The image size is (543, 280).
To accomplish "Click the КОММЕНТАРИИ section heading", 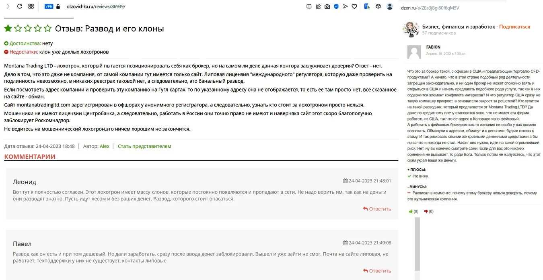I will pyautogui.click(x=30, y=156).
